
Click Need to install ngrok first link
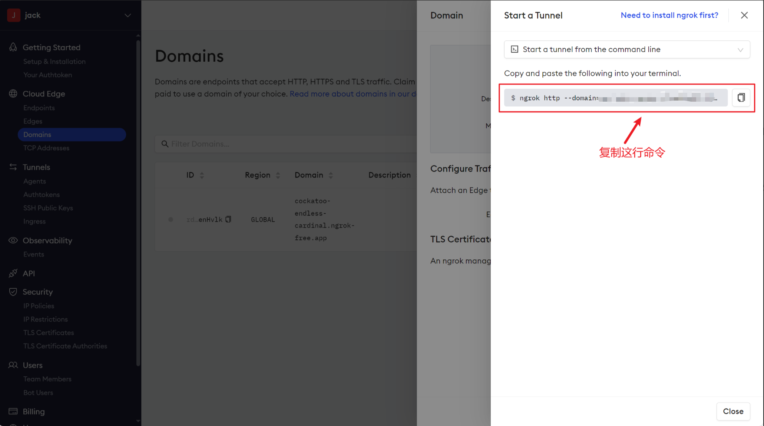tap(669, 15)
